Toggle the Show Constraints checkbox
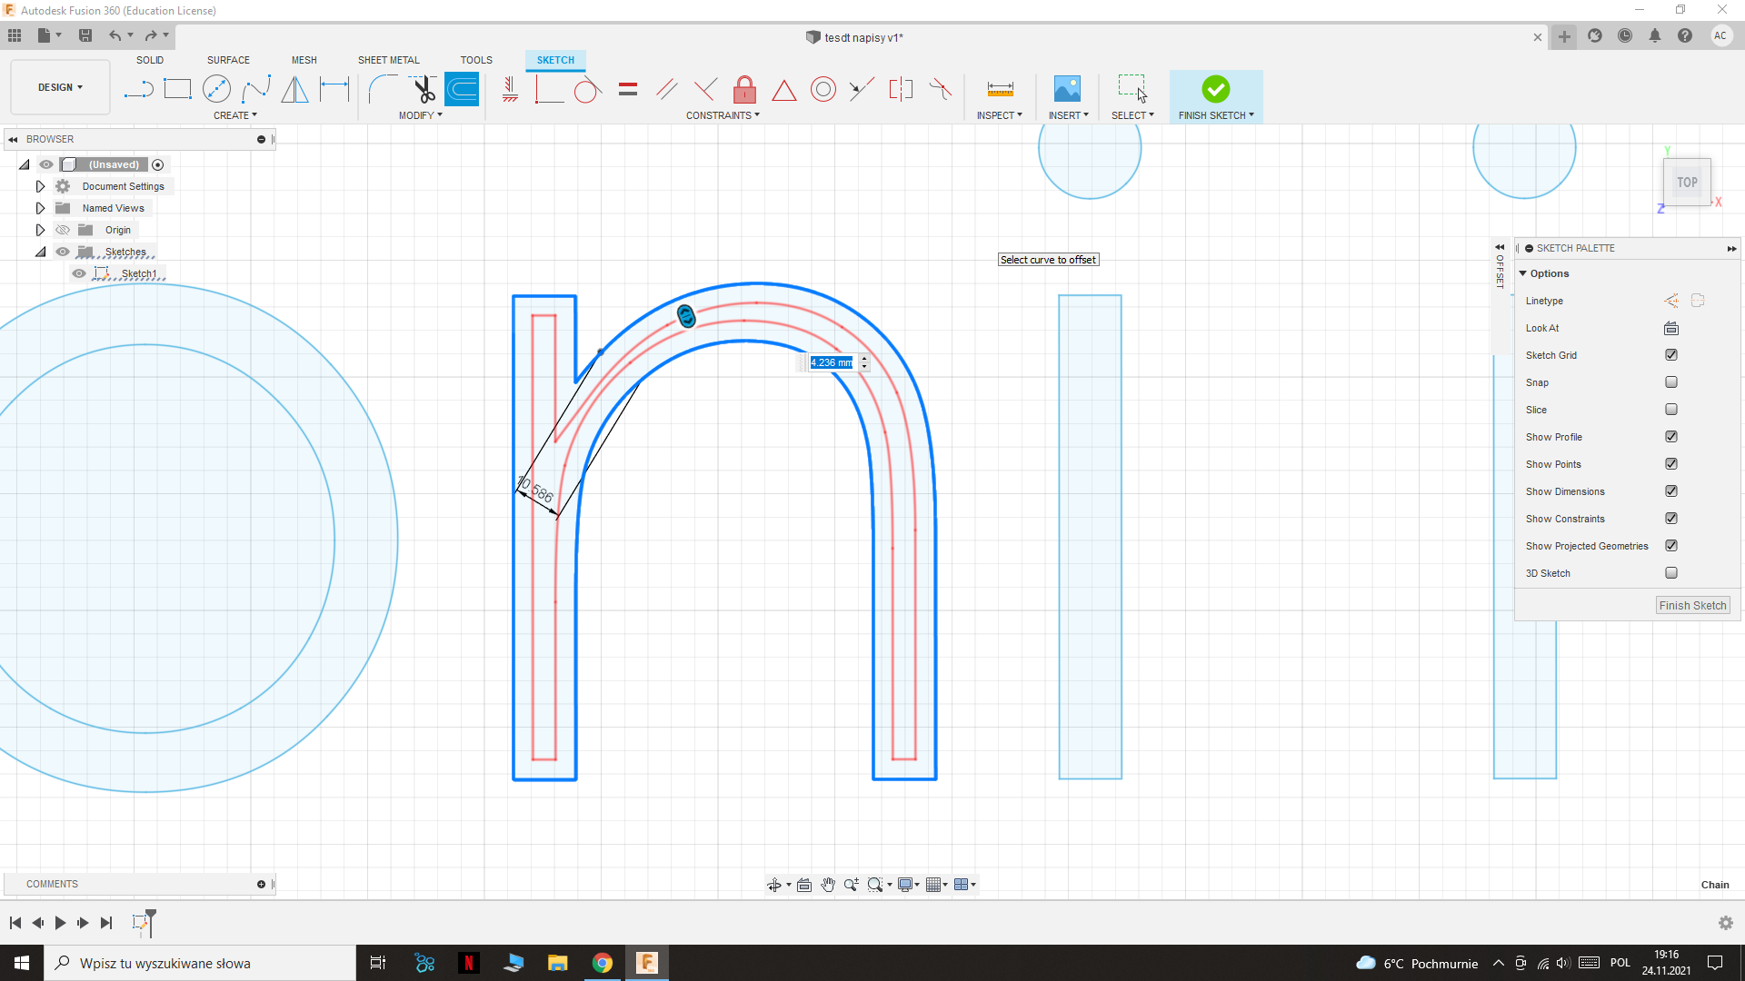This screenshot has width=1745, height=981. pos(1671,519)
